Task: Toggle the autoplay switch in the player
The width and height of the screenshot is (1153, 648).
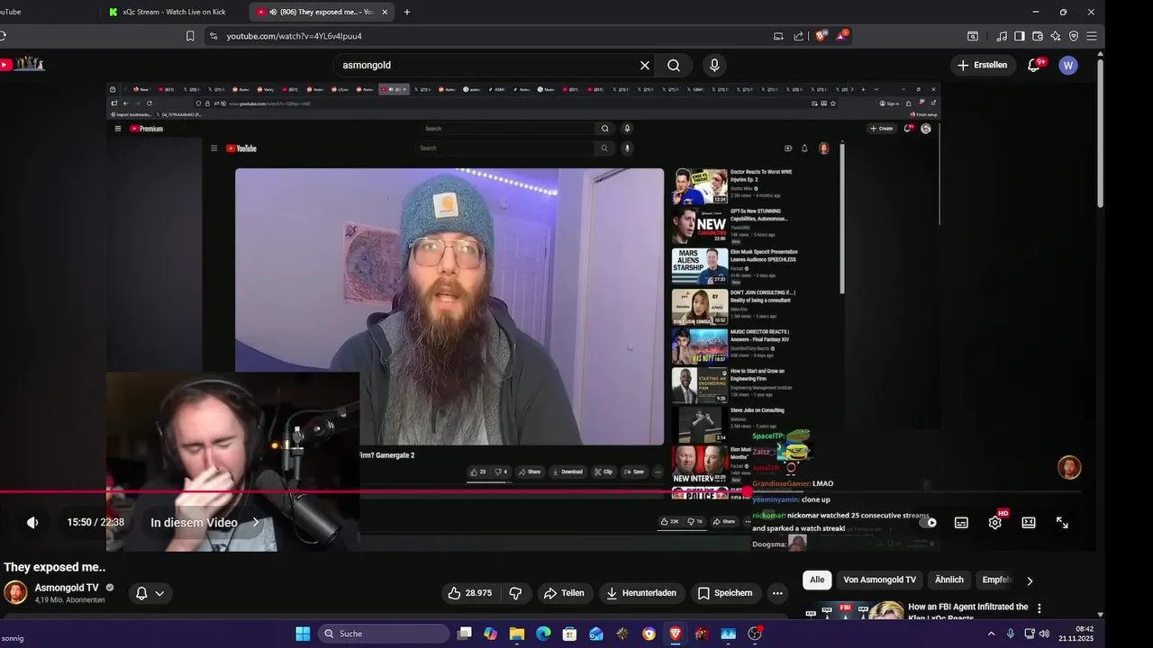Action: click(929, 522)
